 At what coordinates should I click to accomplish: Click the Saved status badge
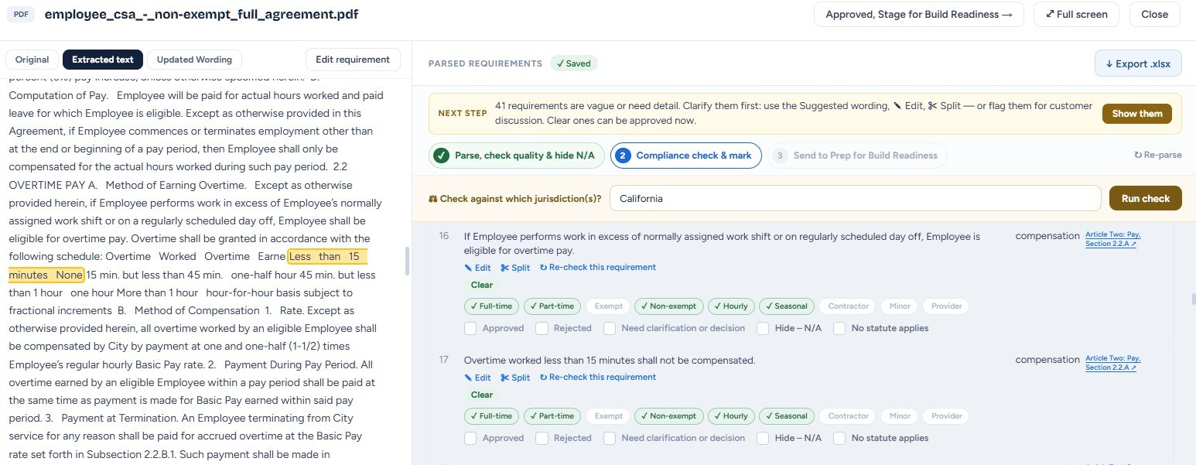[x=573, y=63]
